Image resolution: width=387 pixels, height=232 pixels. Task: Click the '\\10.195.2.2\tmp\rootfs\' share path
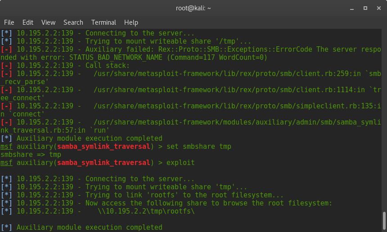pos(146,211)
